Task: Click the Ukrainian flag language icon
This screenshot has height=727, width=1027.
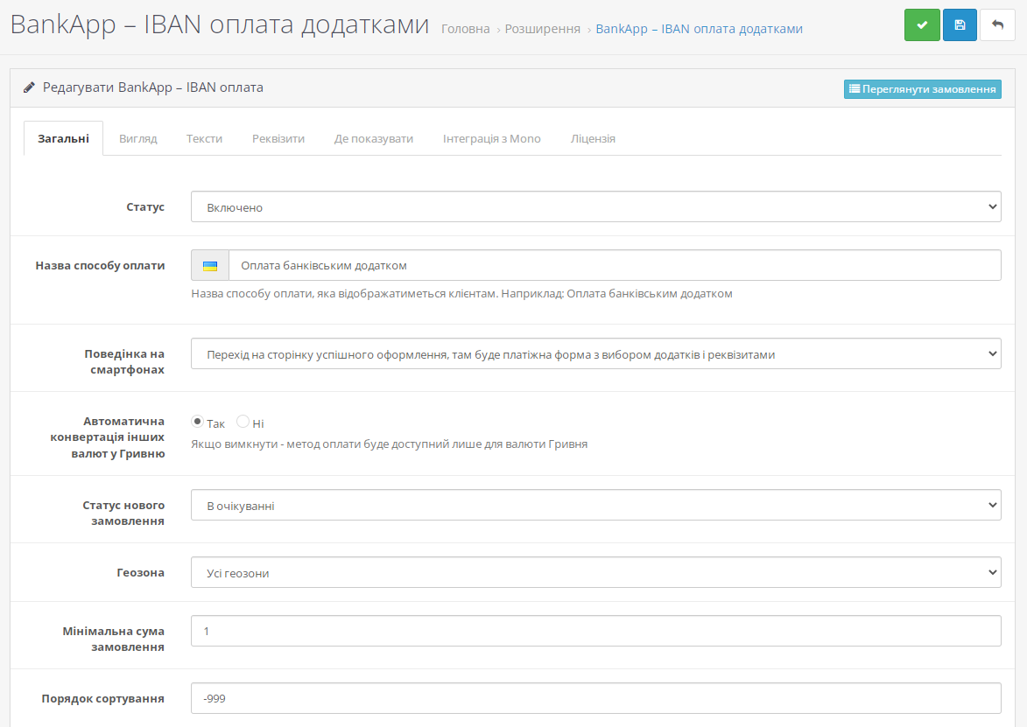Action: point(210,266)
